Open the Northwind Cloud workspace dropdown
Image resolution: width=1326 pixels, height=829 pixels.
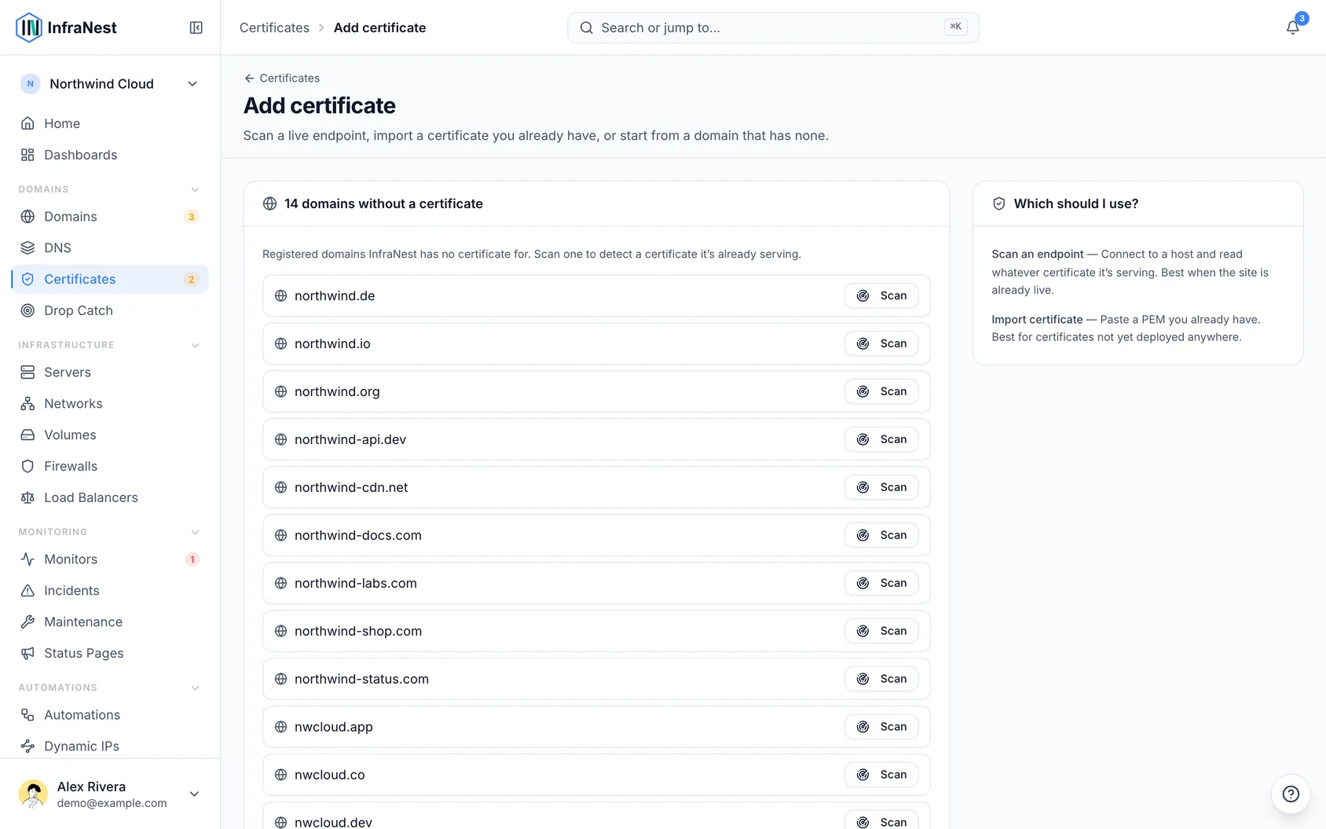pos(110,84)
